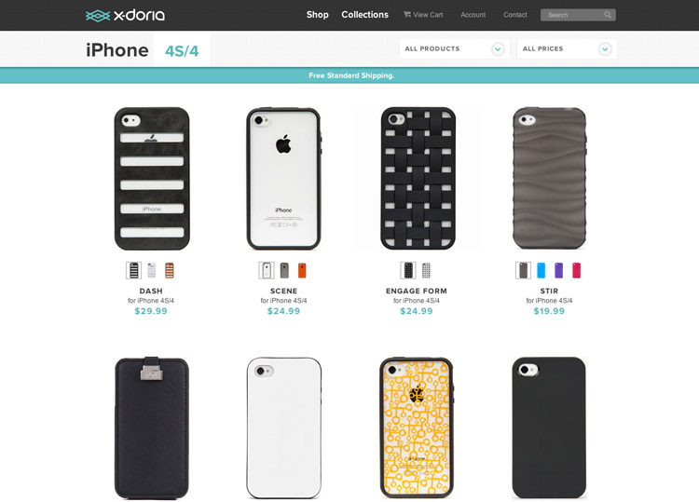The image size is (699, 502).
Task: Select the blue Stir case swatch
Action: pos(541,270)
